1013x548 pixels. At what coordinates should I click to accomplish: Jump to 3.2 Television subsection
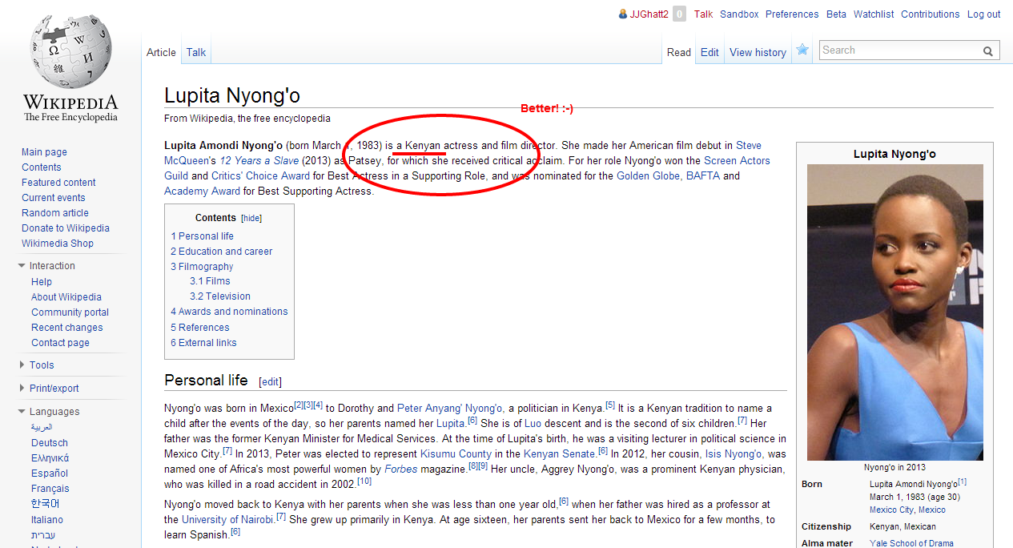tap(220, 296)
